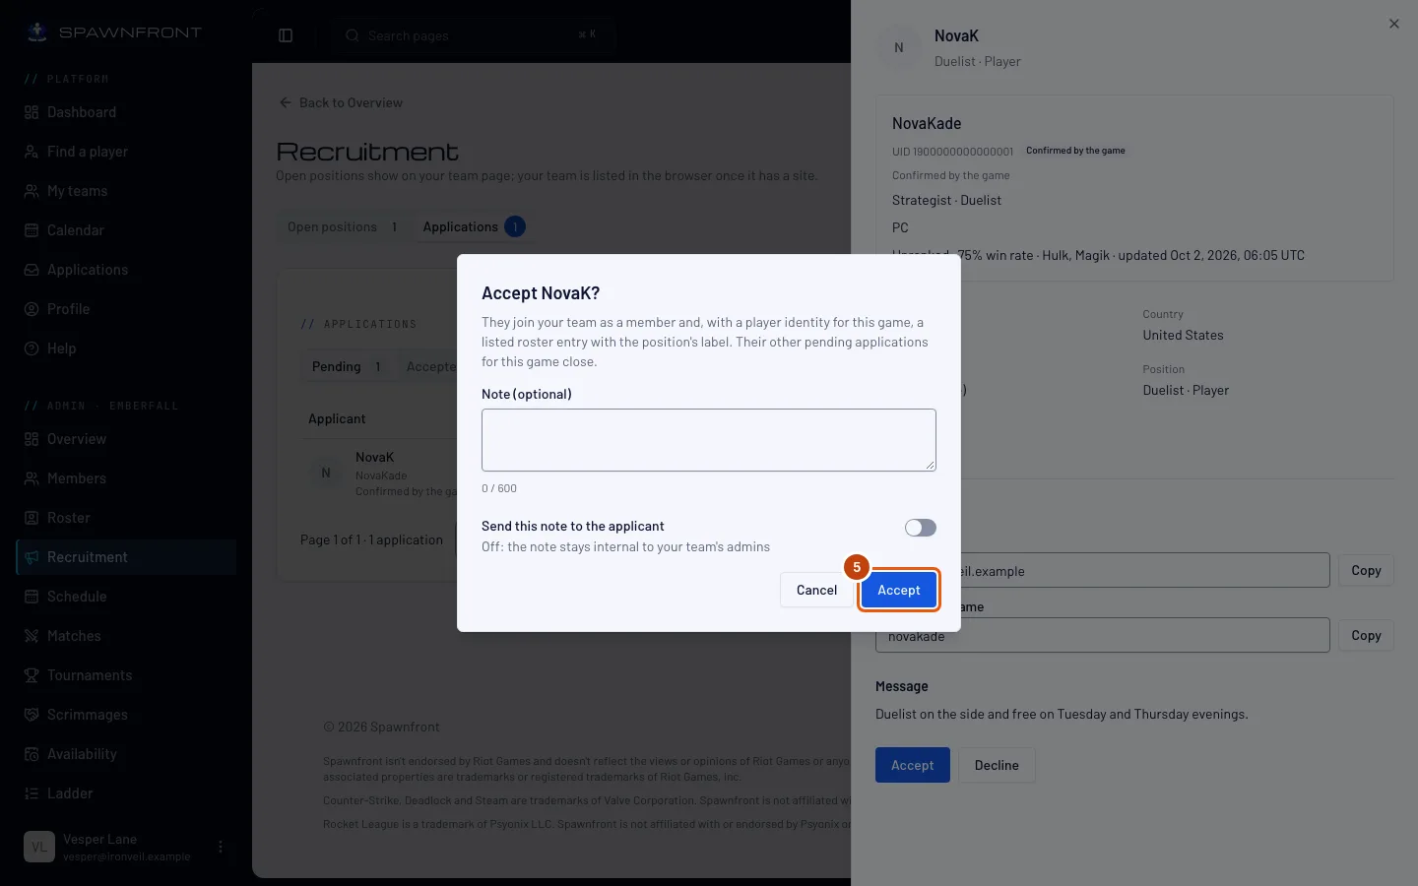Screen dimensions: 1418x886
Task: Open admin Overview page
Action: (126, 439)
